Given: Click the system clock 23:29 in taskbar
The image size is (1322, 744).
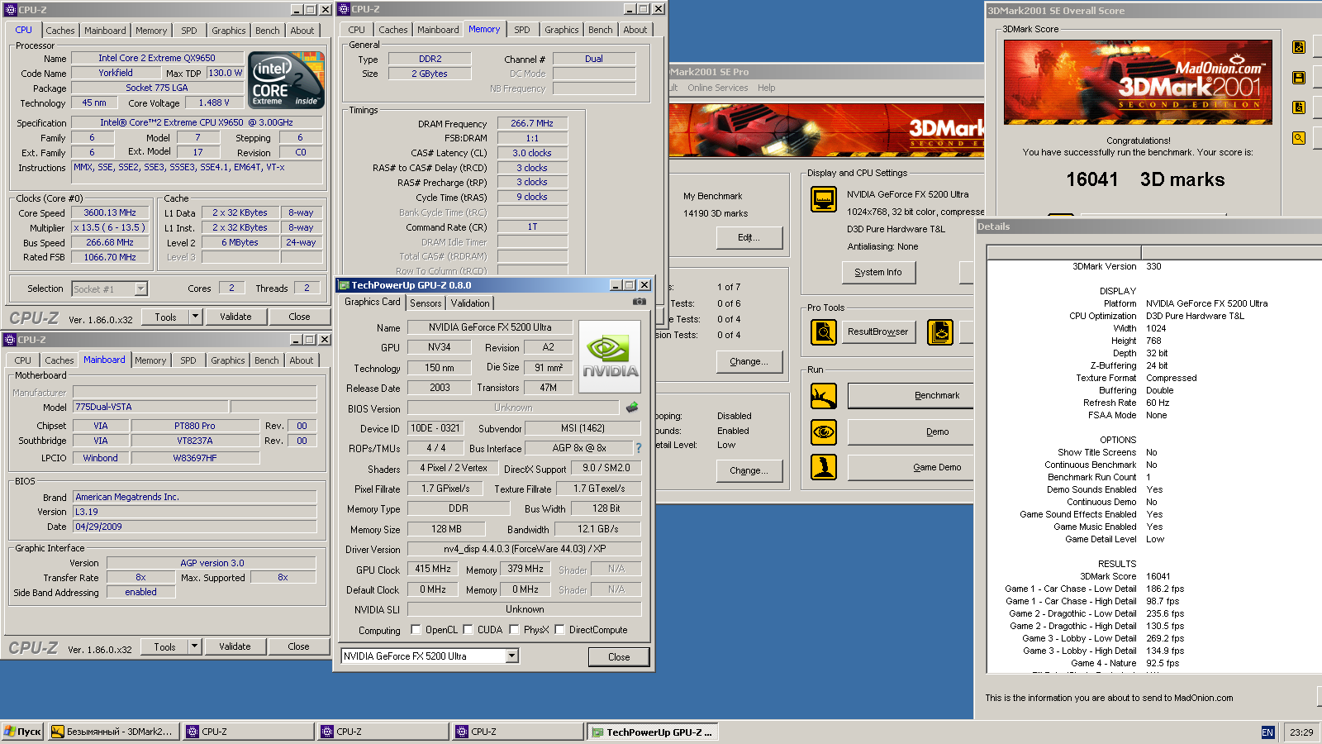Looking at the screenshot, I should click(1301, 732).
